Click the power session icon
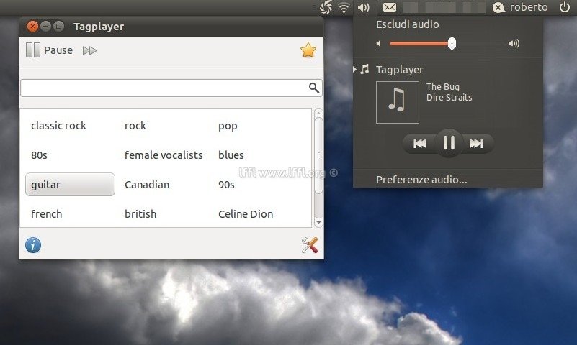Screen dimensions: 577x345 coord(564,7)
